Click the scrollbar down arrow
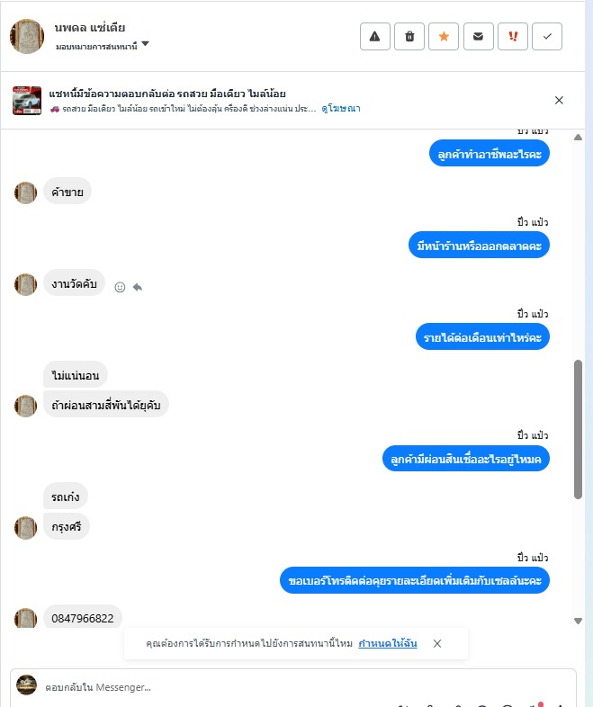 click(x=578, y=621)
